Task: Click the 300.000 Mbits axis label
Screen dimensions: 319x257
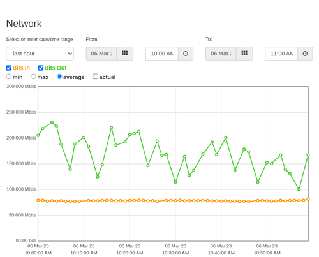Action: pyautogui.click(x=21, y=87)
